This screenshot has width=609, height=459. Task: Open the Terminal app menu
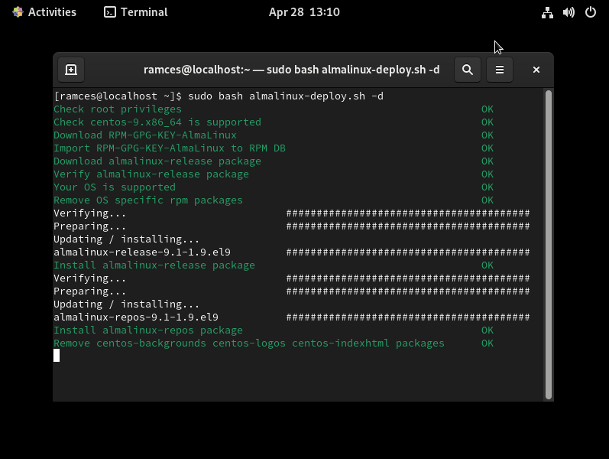tap(136, 12)
